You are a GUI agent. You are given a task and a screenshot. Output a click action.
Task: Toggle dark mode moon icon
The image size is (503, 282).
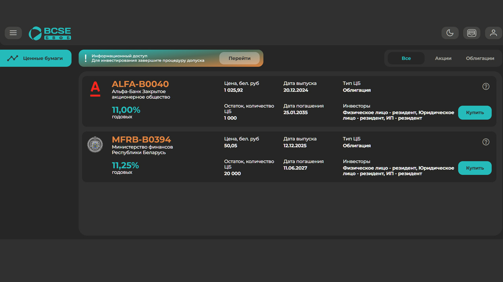pyautogui.click(x=450, y=33)
